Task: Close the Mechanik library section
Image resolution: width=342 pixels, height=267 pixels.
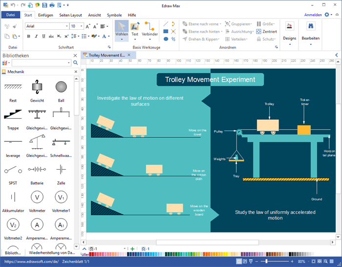Action: 76,71
